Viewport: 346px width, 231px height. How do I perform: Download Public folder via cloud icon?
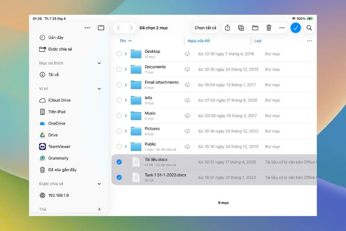[187, 146]
